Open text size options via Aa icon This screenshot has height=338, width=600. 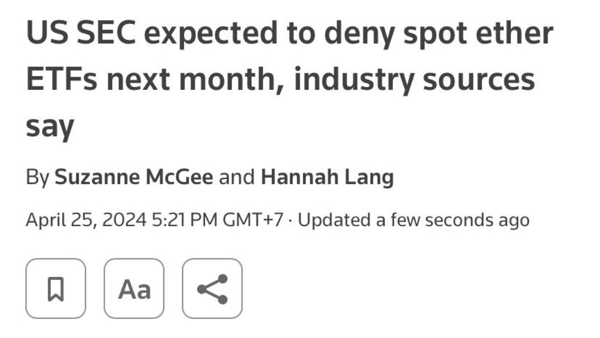click(x=134, y=288)
